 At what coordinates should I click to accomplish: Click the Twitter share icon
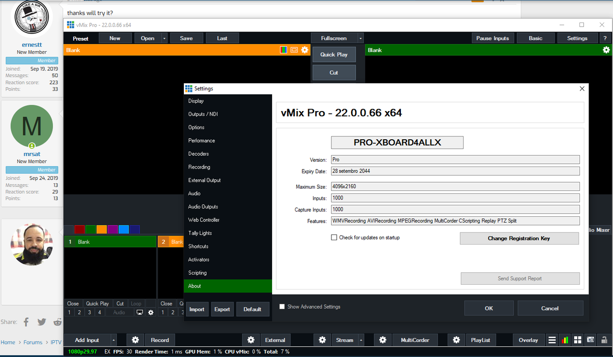point(42,322)
